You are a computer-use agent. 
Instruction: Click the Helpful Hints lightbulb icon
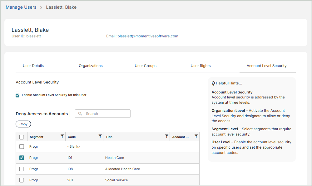point(213,83)
